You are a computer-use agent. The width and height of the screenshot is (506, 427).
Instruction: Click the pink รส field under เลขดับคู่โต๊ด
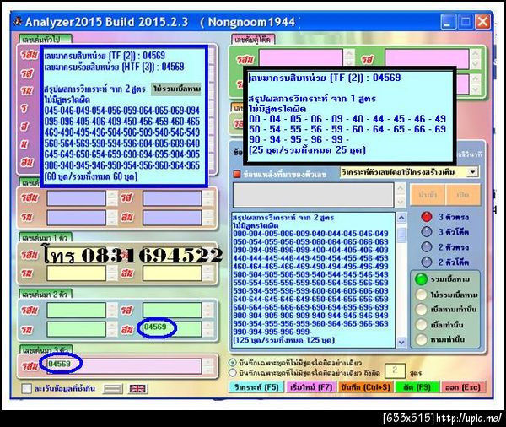pos(427,58)
